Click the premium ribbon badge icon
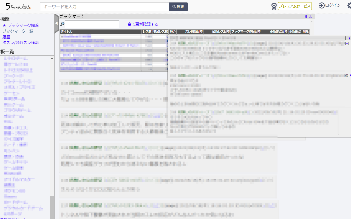351x219 pixels. pyautogui.click(x=274, y=6)
